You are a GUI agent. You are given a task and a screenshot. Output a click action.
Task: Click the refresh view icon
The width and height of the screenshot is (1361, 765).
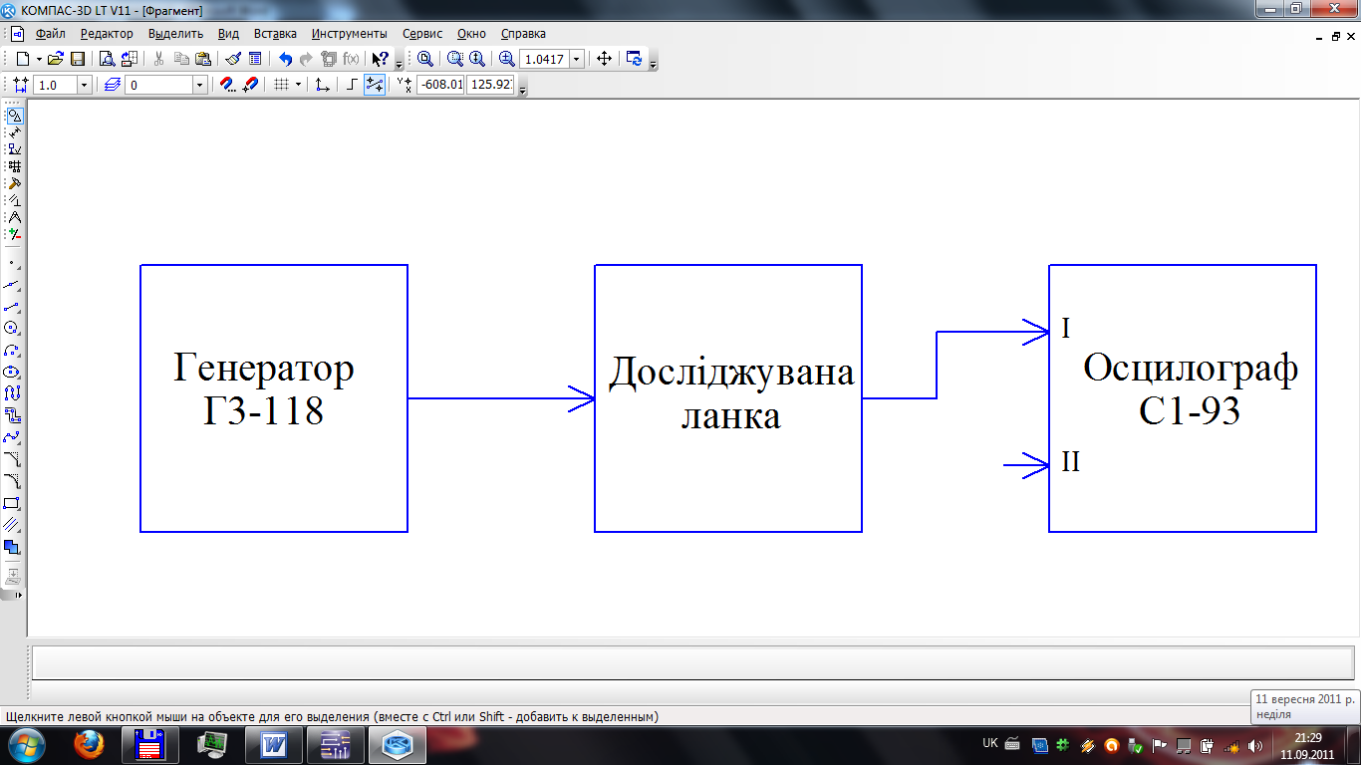tap(634, 59)
